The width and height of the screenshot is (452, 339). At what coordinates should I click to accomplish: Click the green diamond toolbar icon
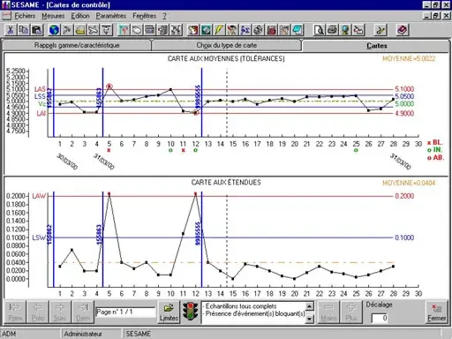206,30
